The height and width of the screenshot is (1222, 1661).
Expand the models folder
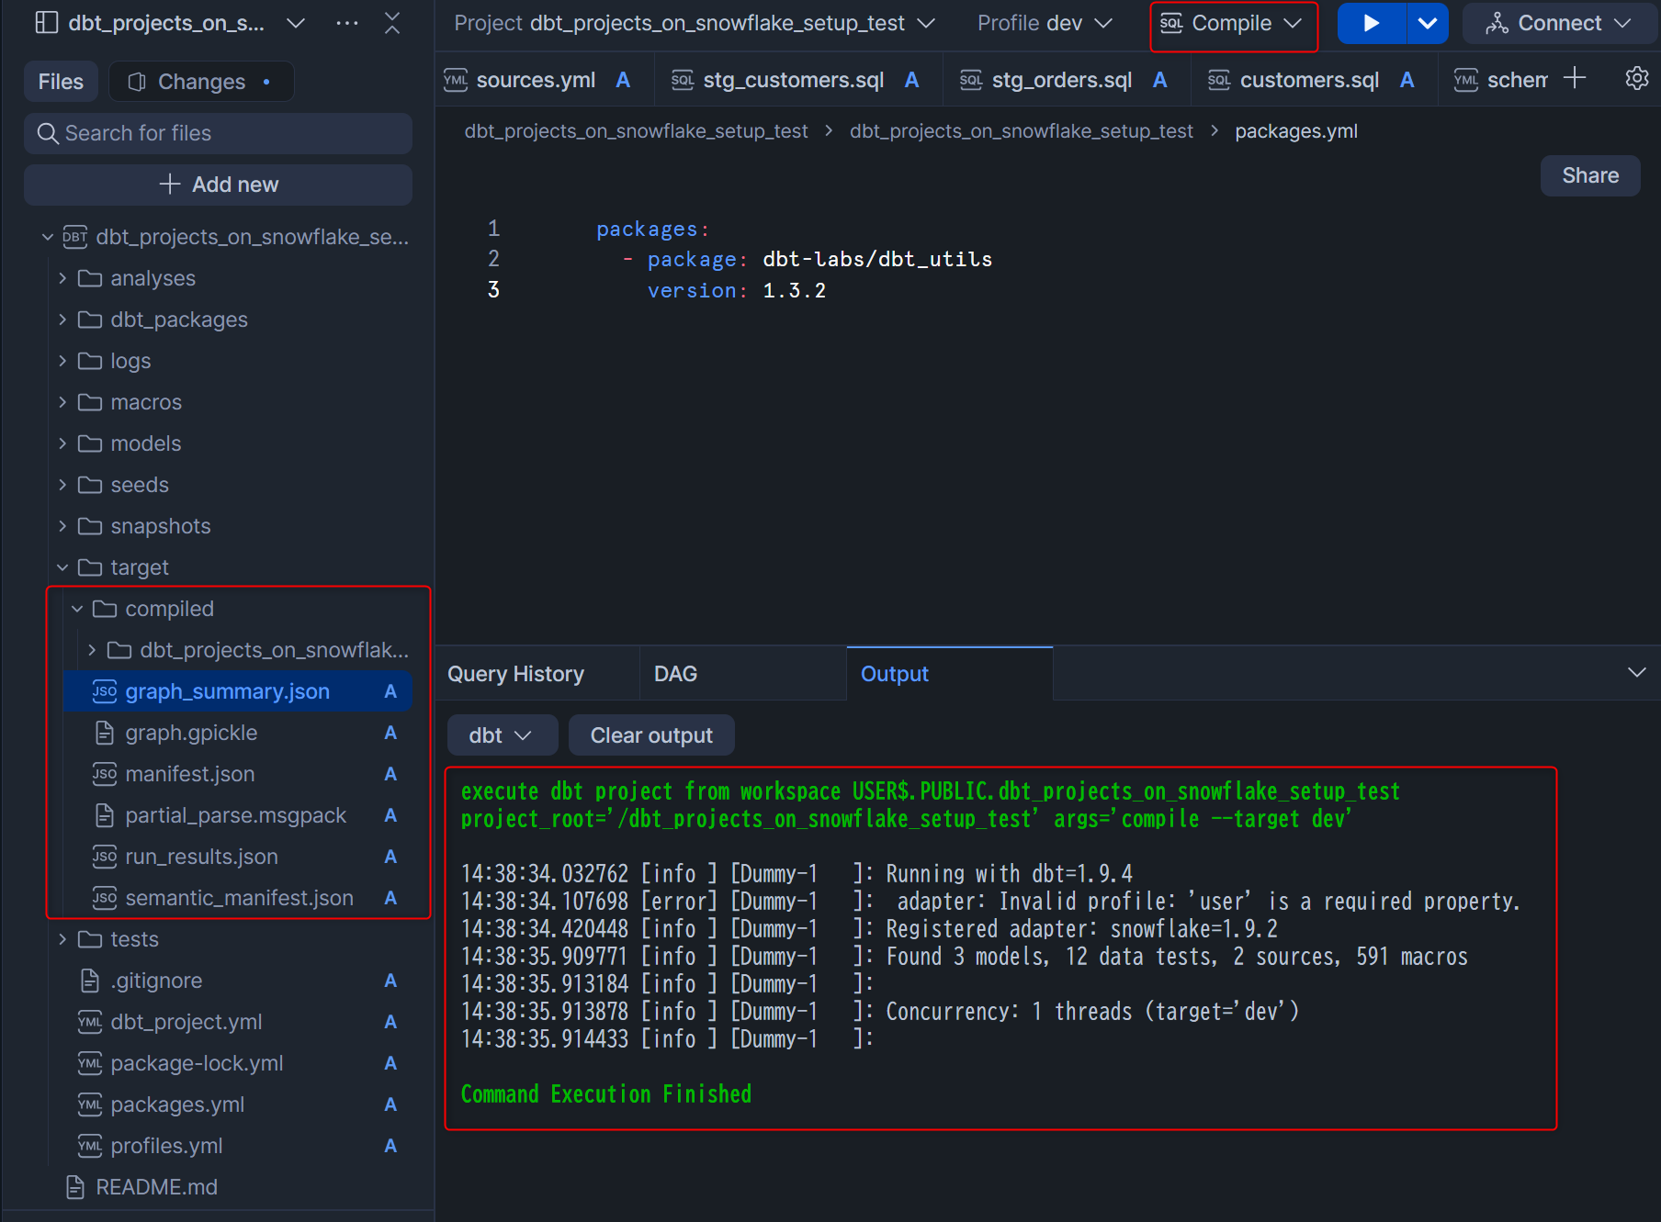coord(145,443)
